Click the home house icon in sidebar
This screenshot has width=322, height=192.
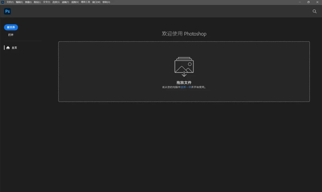coord(8,48)
